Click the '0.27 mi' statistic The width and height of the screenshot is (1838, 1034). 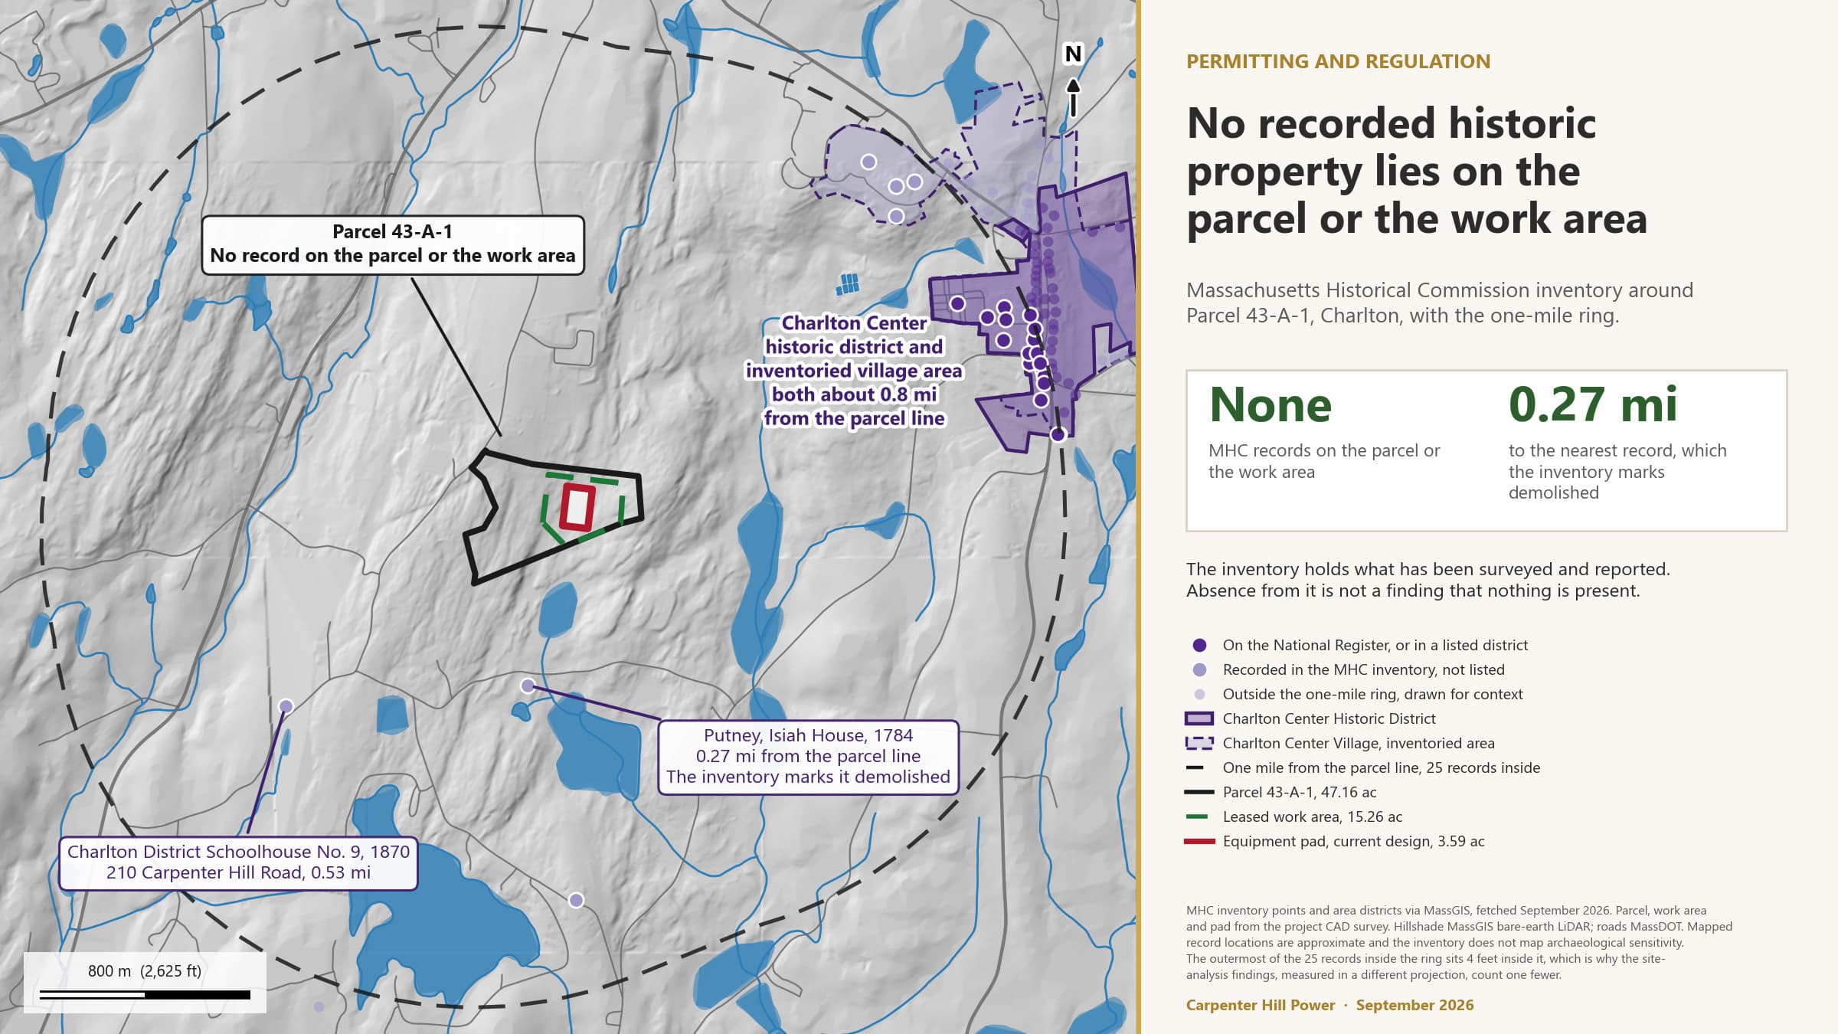click(x=1593, y=404)
